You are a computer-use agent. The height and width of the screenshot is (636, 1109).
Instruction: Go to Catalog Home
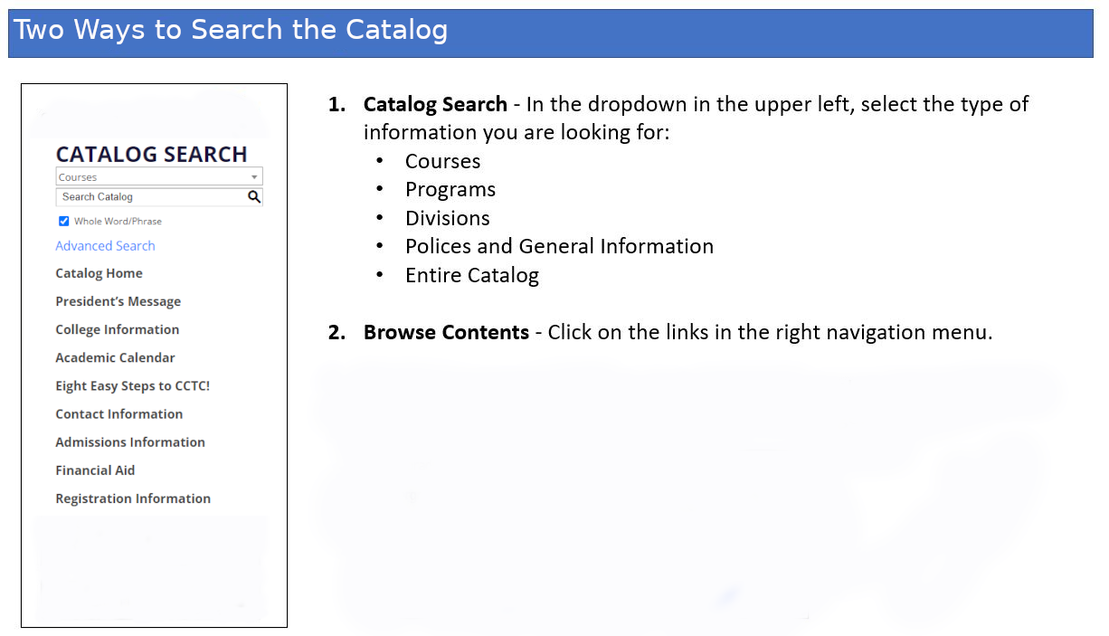pyautogui.click(x=99, y=273)
